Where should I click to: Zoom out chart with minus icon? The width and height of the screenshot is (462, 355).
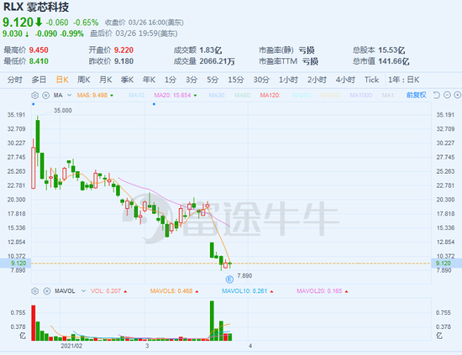point(447,95)
